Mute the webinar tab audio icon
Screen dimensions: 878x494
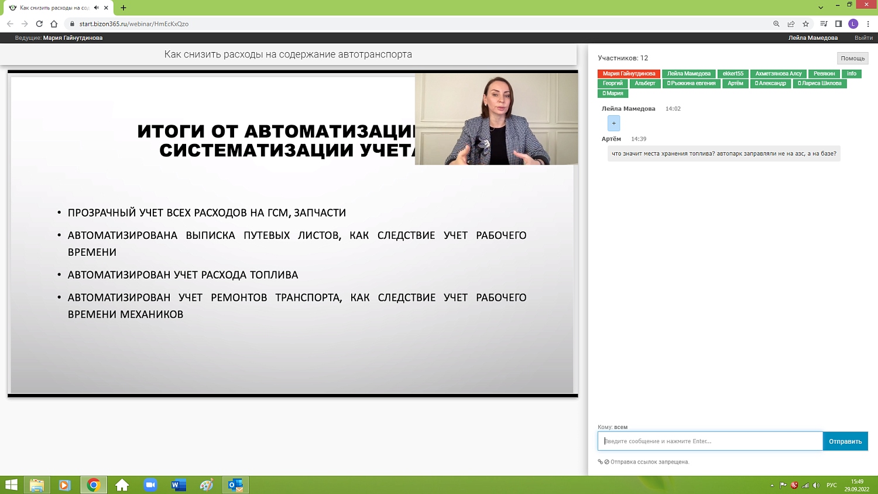96,8
